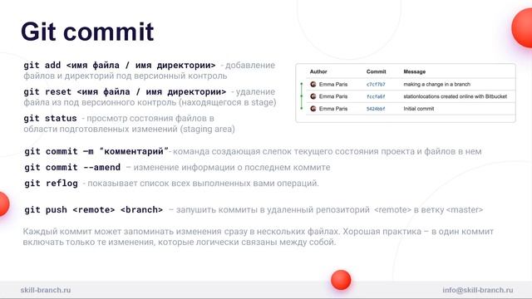The height and width of the screenshot is (299, 532).
Task: Click 'making a change in a branch' message
Action: click(x=436, y=84)
